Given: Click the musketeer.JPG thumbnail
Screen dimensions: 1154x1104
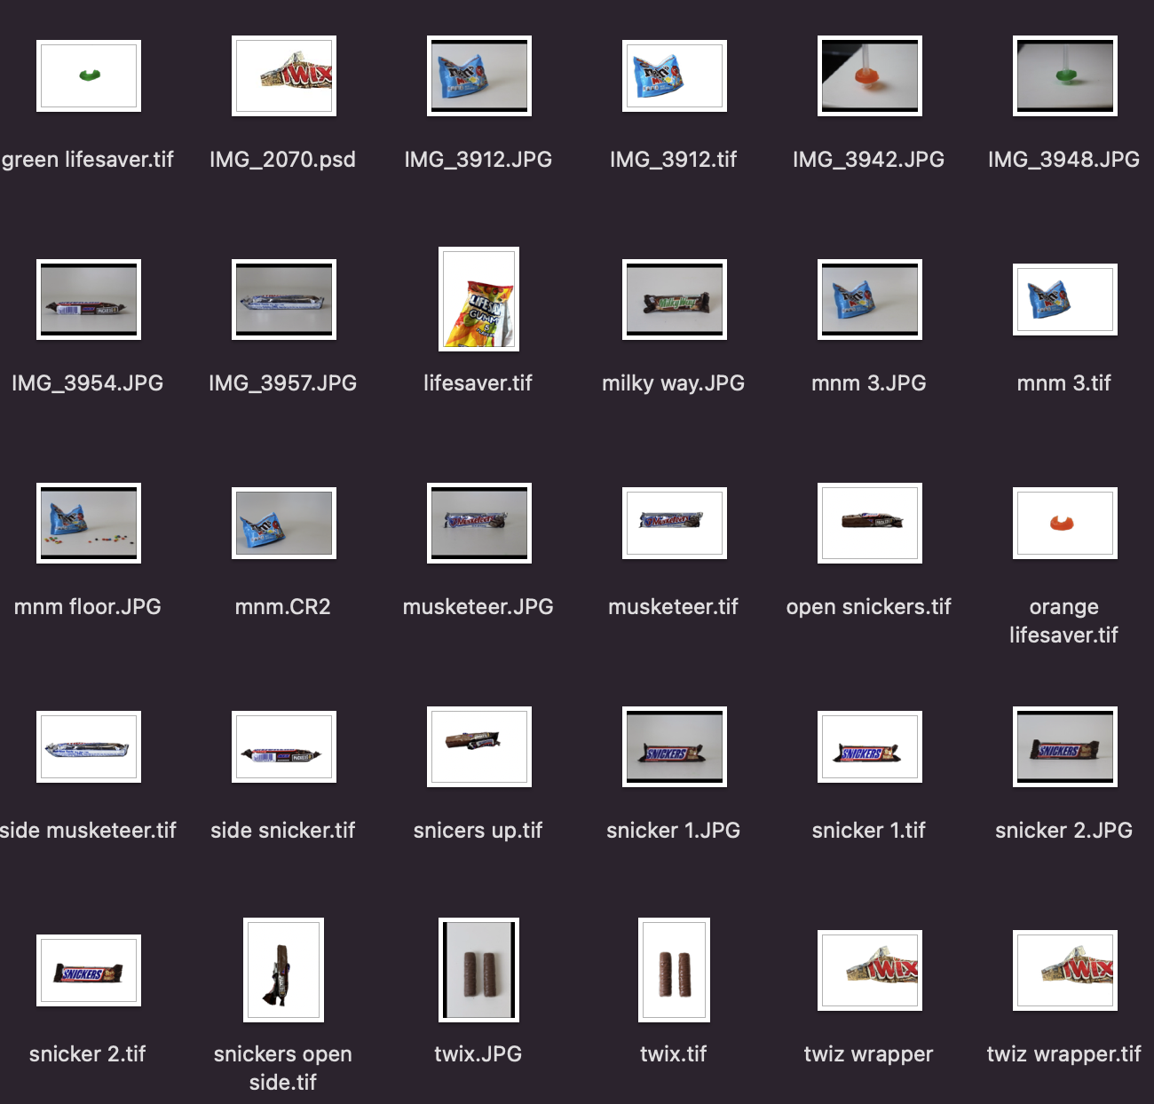Looking at the screenshot, I should point(479,523).
